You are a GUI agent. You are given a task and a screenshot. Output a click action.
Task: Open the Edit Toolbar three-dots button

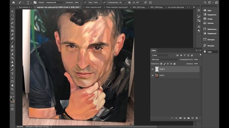point(12,93)
